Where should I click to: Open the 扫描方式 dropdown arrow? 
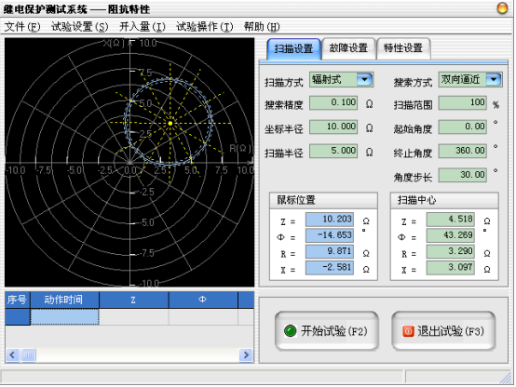tap(364, 80)
